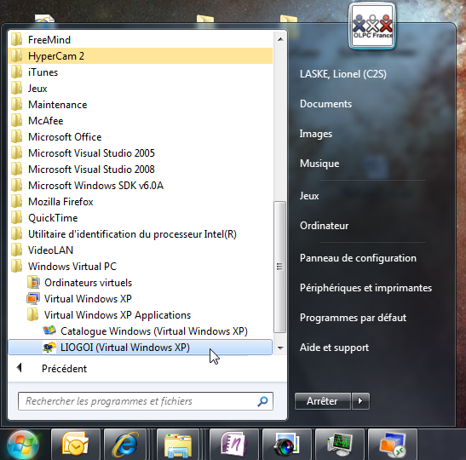466x460 pixels.
Task: Open the Virtual PC taskbar icon
Action: coord(393,445)
